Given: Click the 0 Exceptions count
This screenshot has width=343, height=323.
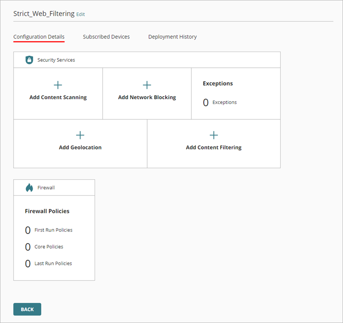Looking at the screenshot, I should [206, 103].
